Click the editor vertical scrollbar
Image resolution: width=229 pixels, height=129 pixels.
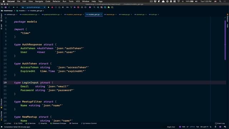(x=225, y=40)
